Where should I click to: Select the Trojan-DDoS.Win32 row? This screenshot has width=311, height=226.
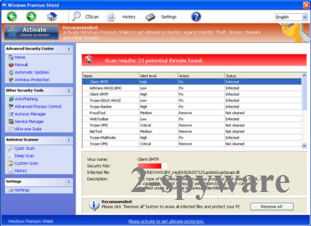click(192, 100)
